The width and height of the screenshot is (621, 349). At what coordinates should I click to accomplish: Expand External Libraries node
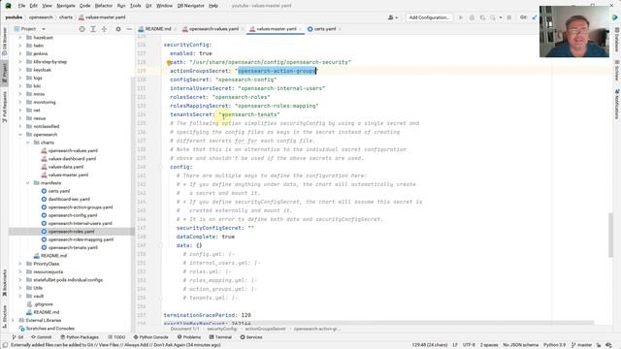[x=13, y=320]
